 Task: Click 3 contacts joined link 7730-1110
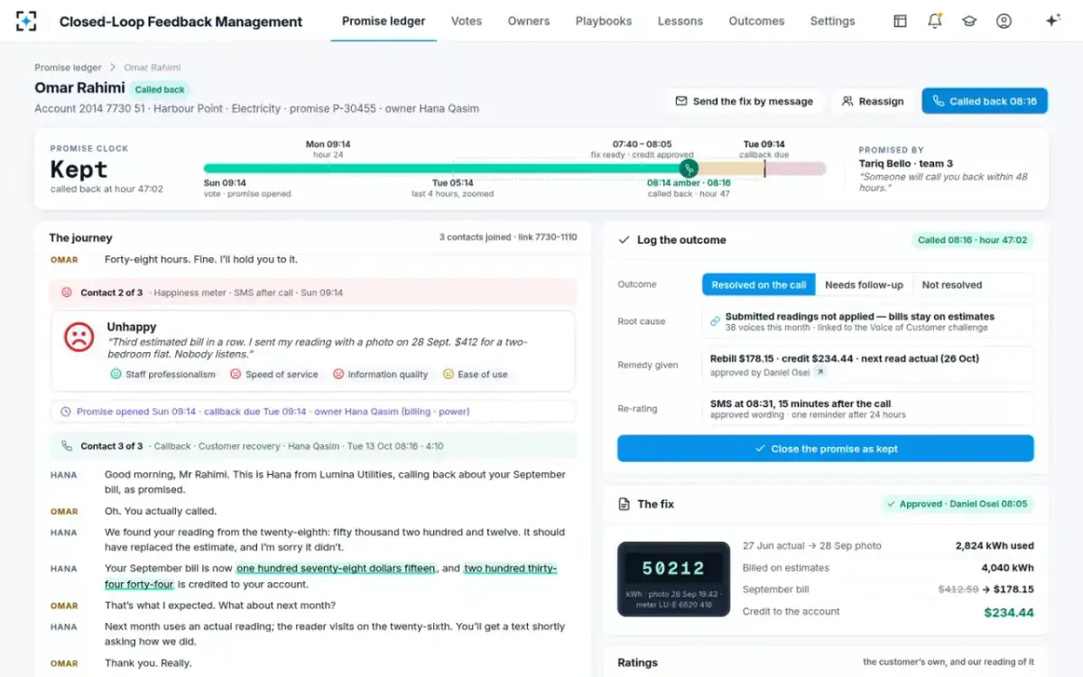click(x=508, y=237)
